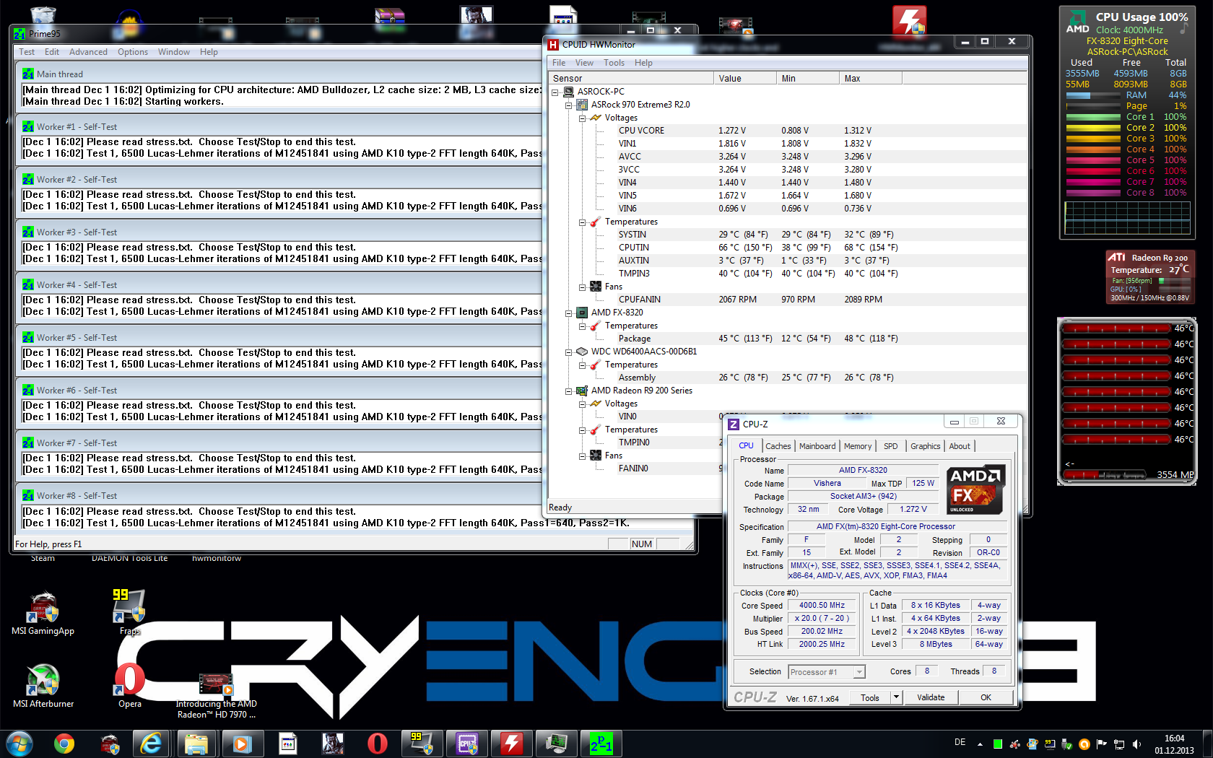Collapse Temperatures node above SYSTIN
The width and height of the screenshot is (1213, 758).
(582, 222)
